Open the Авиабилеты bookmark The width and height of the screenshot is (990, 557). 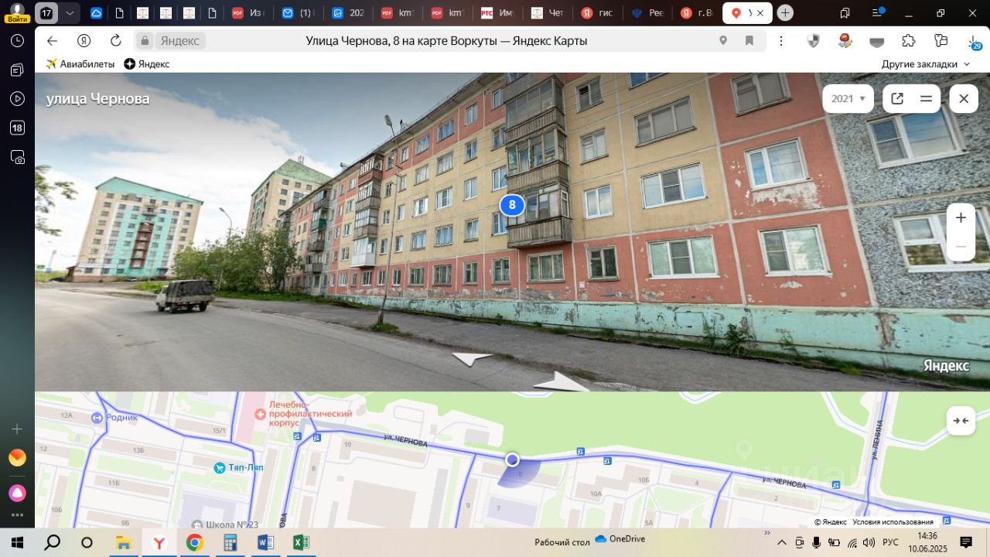coord(80,64)
